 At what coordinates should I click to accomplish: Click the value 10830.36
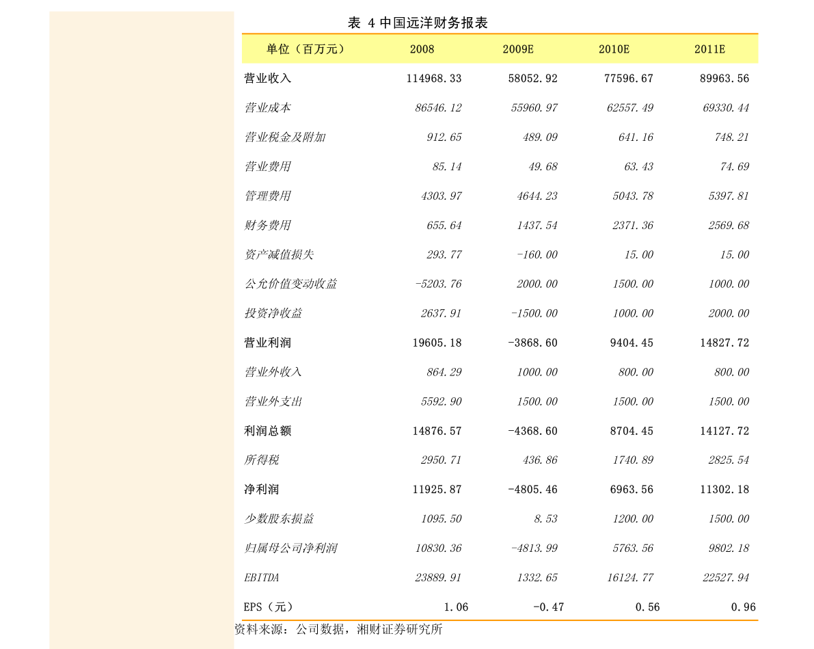[x=438, y=548]
